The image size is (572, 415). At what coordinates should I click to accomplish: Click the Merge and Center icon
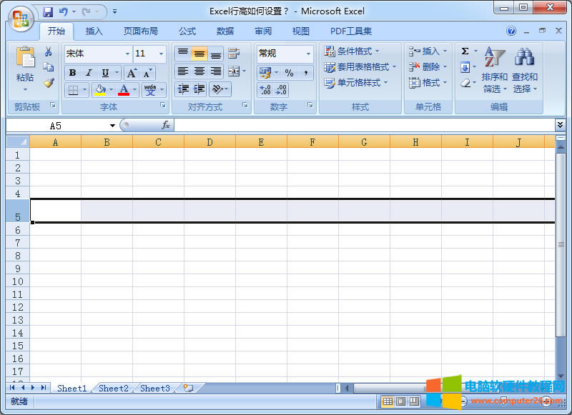pyautogui.click(x=235, y=69)
